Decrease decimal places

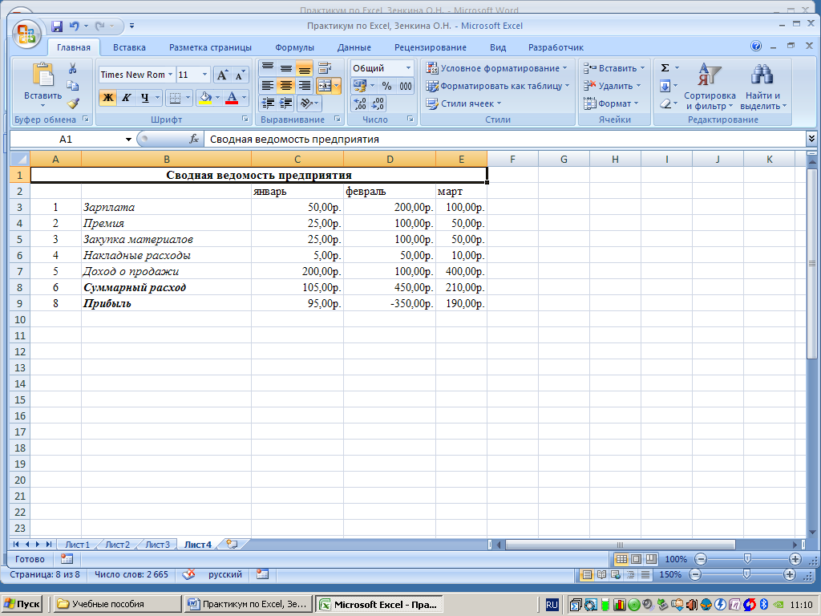378,103
